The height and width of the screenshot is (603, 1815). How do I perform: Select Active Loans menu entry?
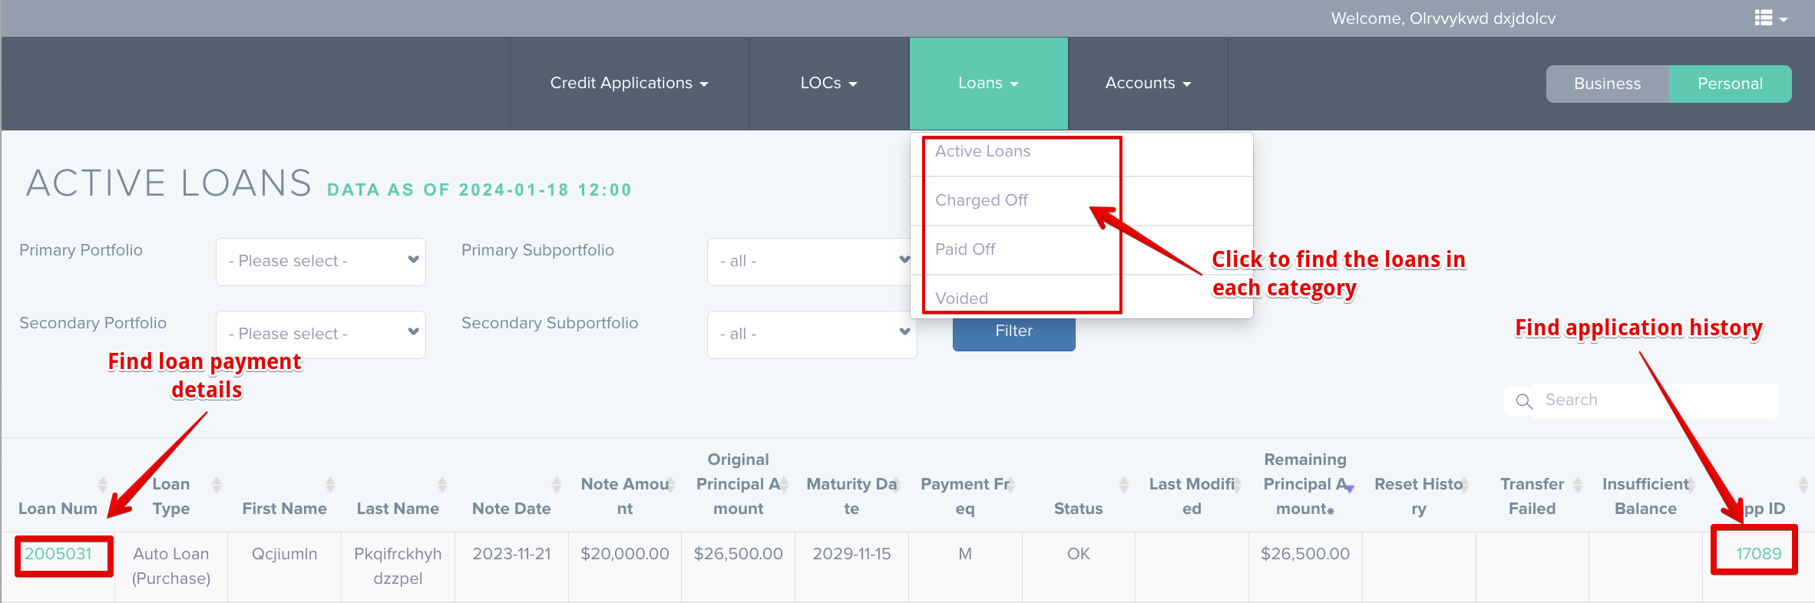(x=1082, y=154)
